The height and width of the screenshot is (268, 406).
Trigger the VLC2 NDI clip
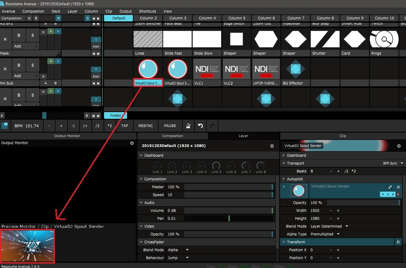(236, 69)
